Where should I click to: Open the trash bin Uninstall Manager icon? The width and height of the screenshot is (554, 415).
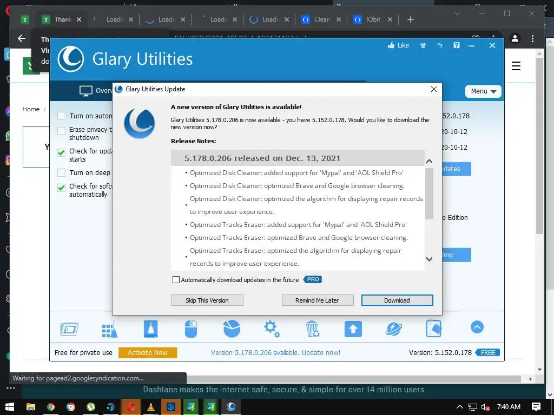coord(313,329)
